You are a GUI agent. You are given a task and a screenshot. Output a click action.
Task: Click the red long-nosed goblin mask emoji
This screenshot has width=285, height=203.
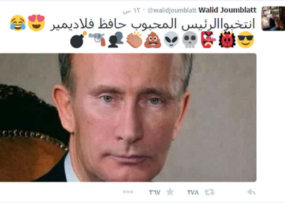tap(208, 39)
